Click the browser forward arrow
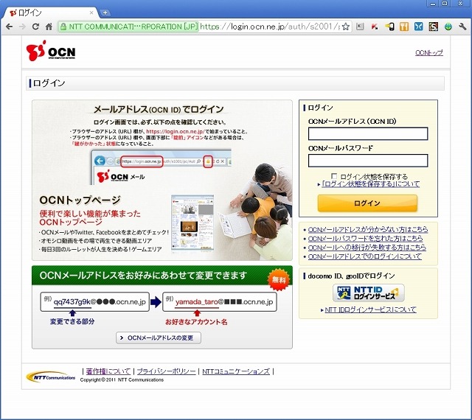This screenshot has width=472, height=420. 22,27
